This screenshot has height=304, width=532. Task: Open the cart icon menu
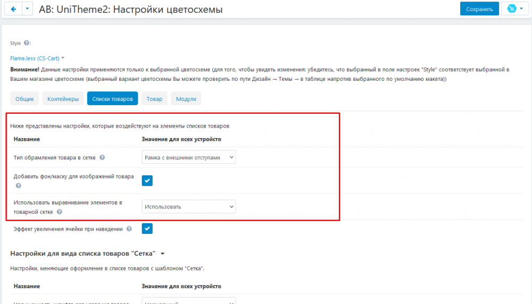[x=514, y=9]
